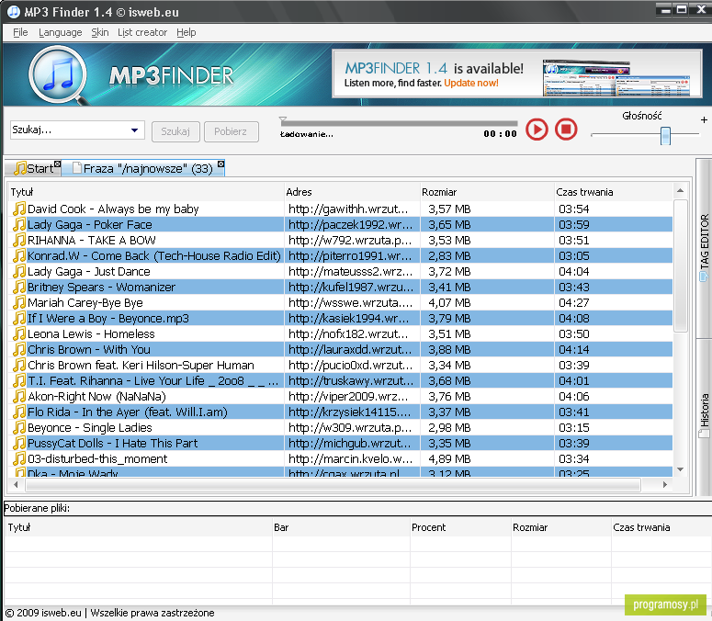Click the note icon of Lady Gaga Just Dance
The height and width of the screenshot is (621, 712).
tap(19, 272)
